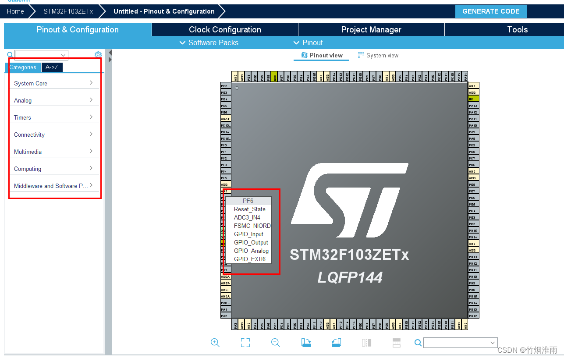The height and width of the screenshot is (358, 564).
Task: Rotate the chip view clockwise
Action: [306, 343]
